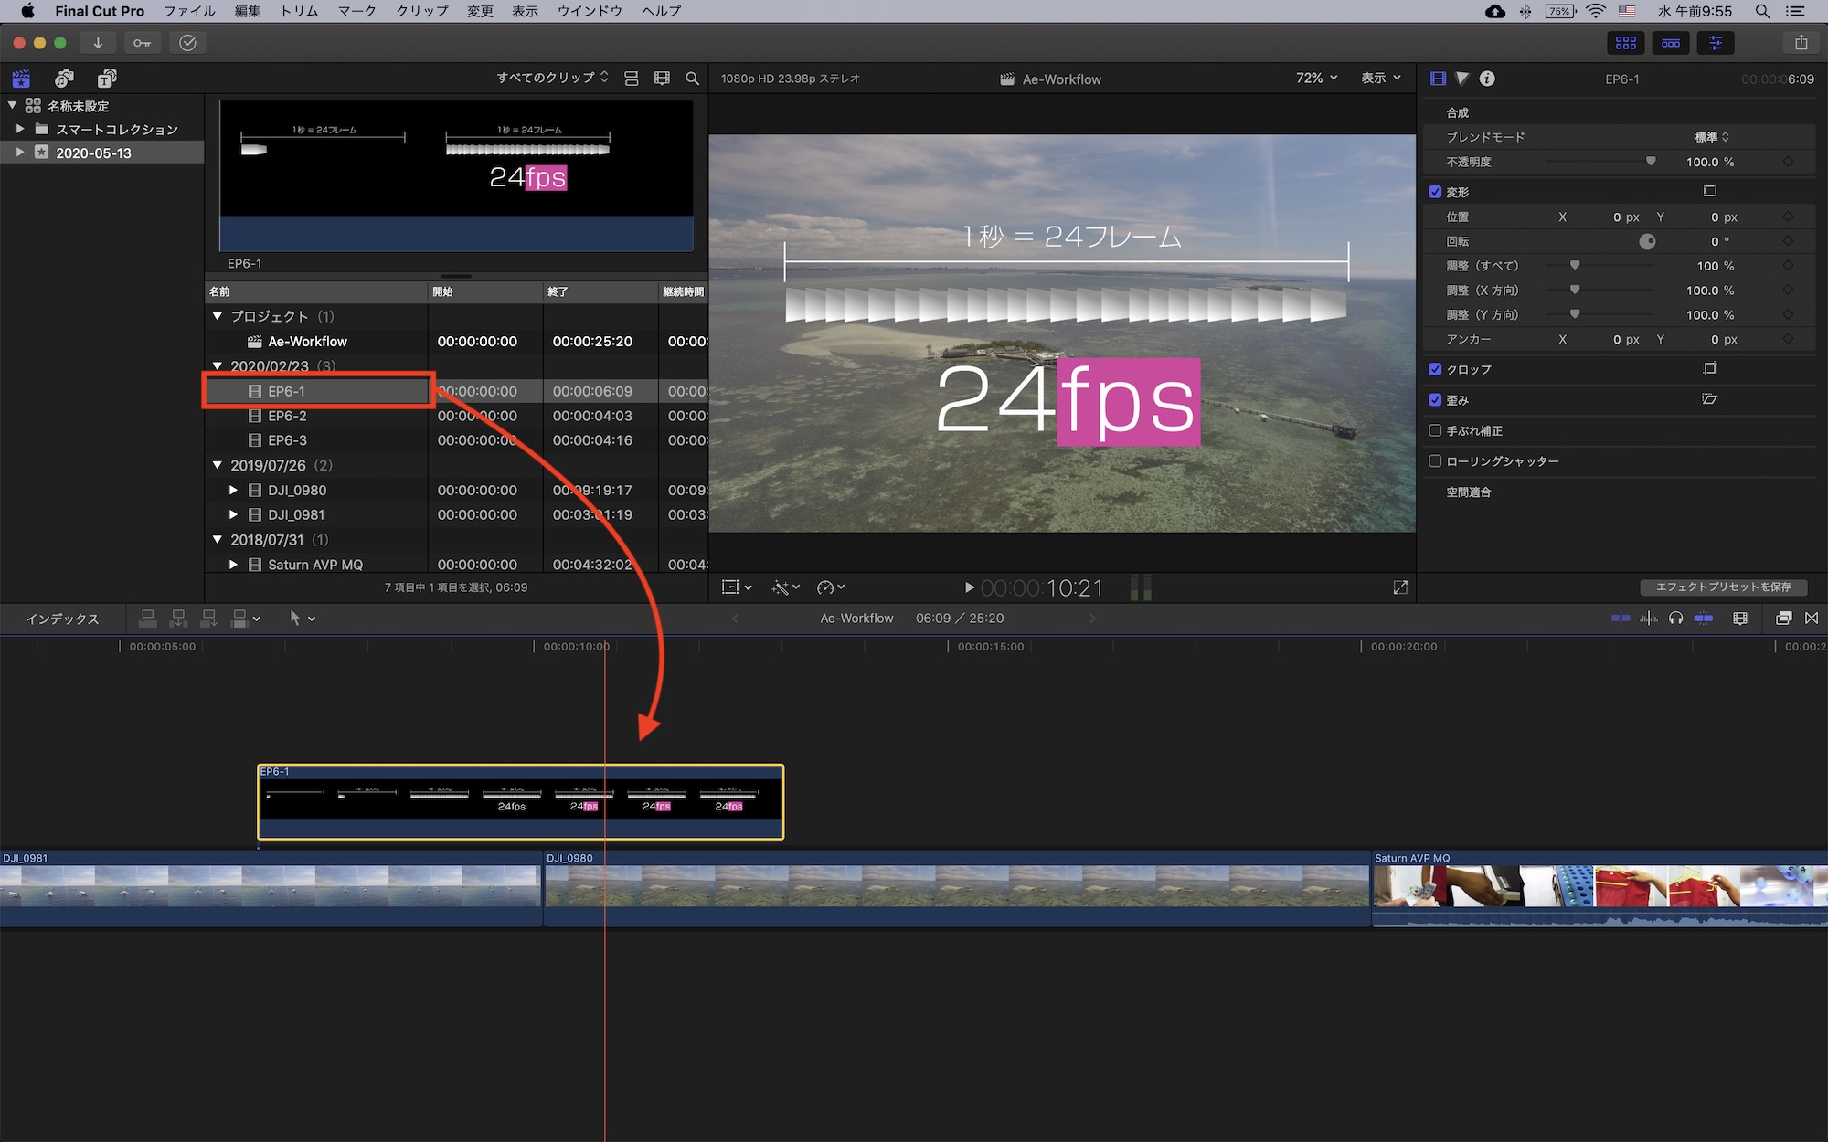Expand the DJI_0980 clip row
Viewport: 1828px width, 1142px height.
point(234,491)
